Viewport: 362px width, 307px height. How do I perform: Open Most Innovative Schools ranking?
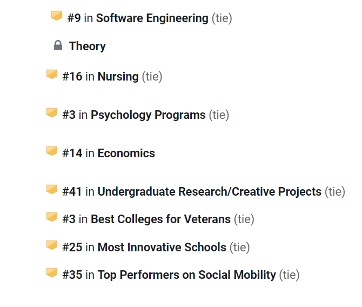coord(162,247)
